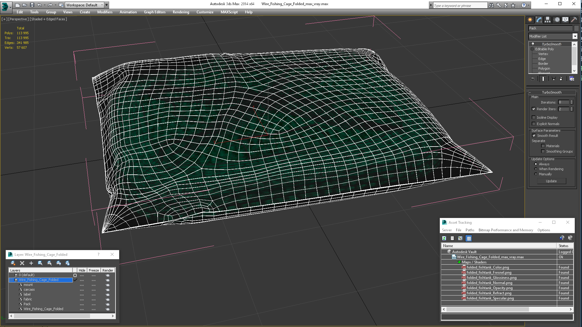The width and height of the screenshot is (582, 327).
Task: Open Workspace Default dropdown
Action: (x=102, y=5)
